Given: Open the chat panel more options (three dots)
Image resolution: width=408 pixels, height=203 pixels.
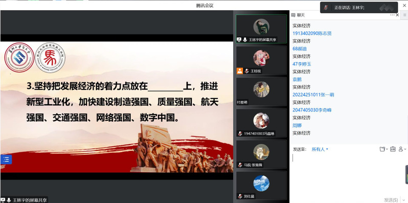Looking at the screenshot, I should (x=392, y=15).
